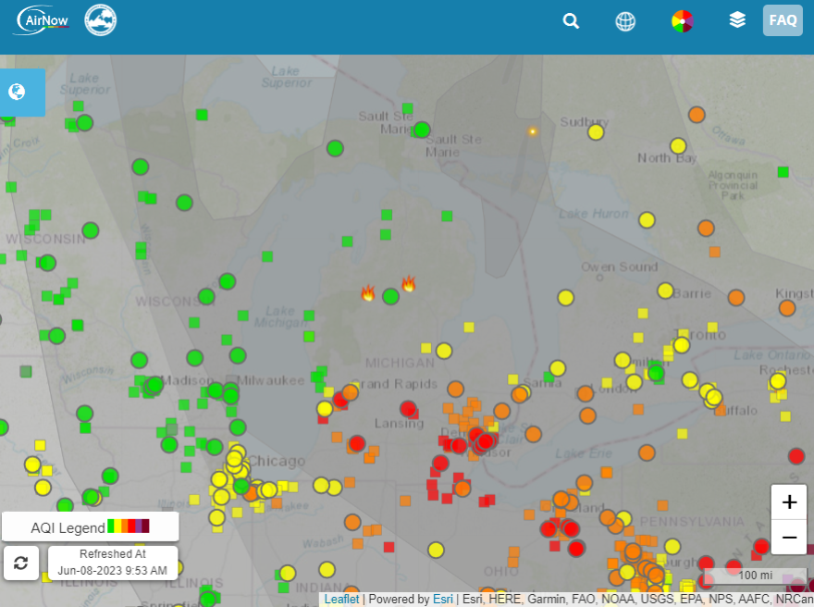Open the colorful AQI wheel options
The image size is (814, 607).
pyautogui.click(x=682, y=21)
